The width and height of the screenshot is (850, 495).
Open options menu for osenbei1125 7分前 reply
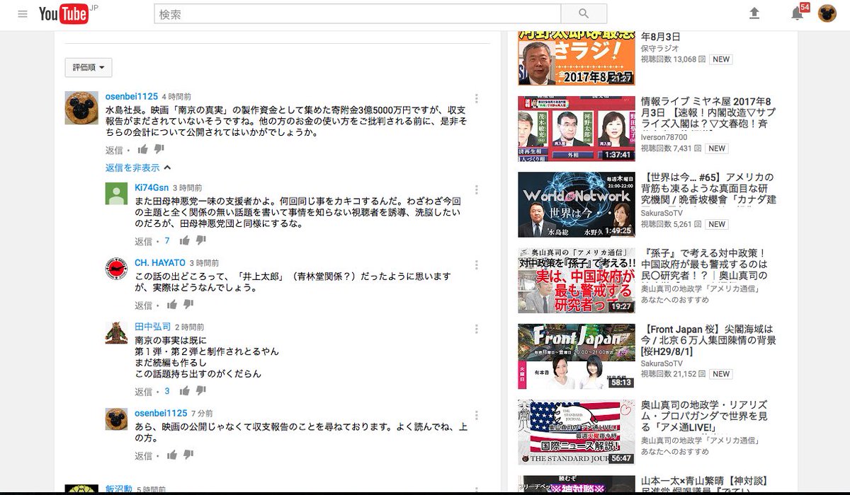click(x=477, y=414)
